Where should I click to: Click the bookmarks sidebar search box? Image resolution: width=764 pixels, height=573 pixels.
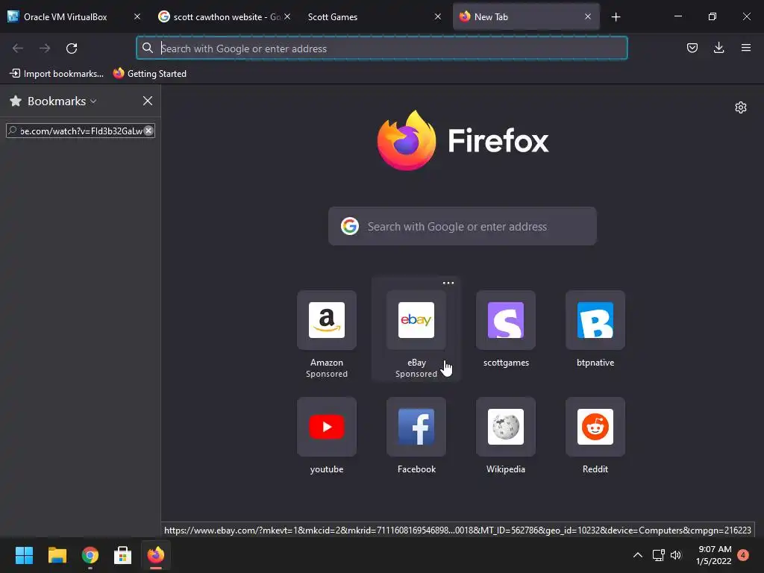(81, 131)
